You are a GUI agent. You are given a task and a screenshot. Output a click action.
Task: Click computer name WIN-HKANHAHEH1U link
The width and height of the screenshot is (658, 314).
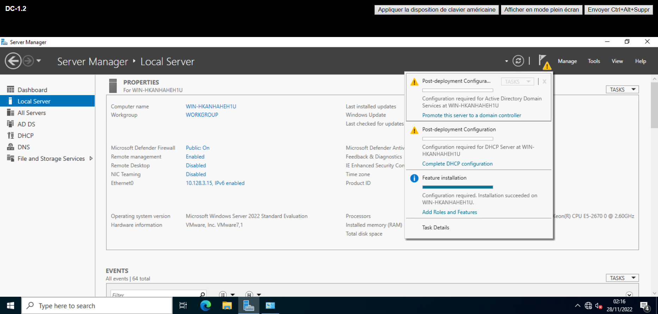tap(211, 106)
